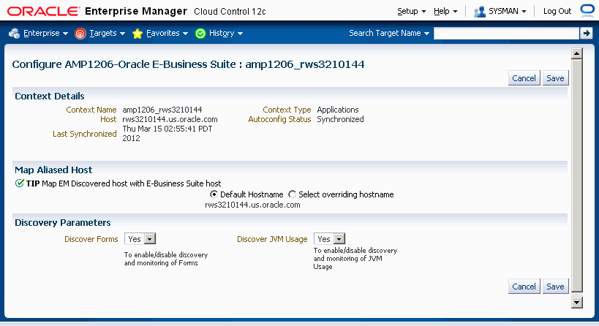Click the top Cancel button
This screenshot has height=326, width=599.
tap(524, 78)
